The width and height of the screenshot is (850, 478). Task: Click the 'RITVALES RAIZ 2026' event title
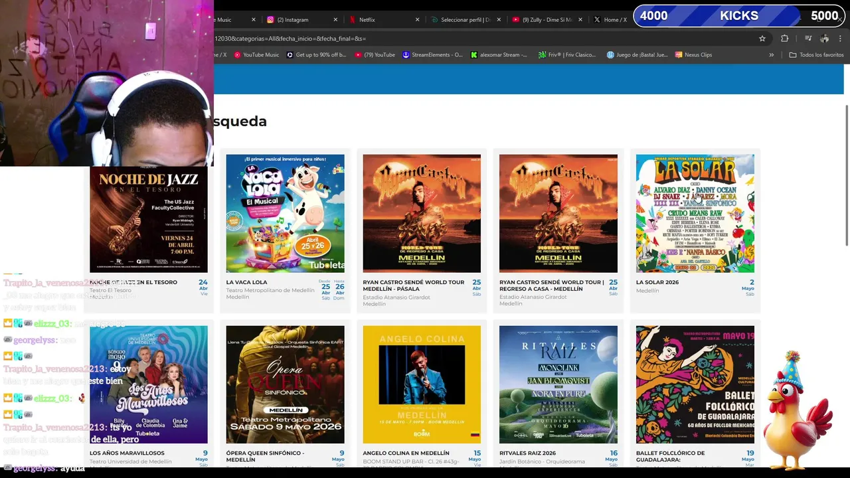(x=527, y=453)
